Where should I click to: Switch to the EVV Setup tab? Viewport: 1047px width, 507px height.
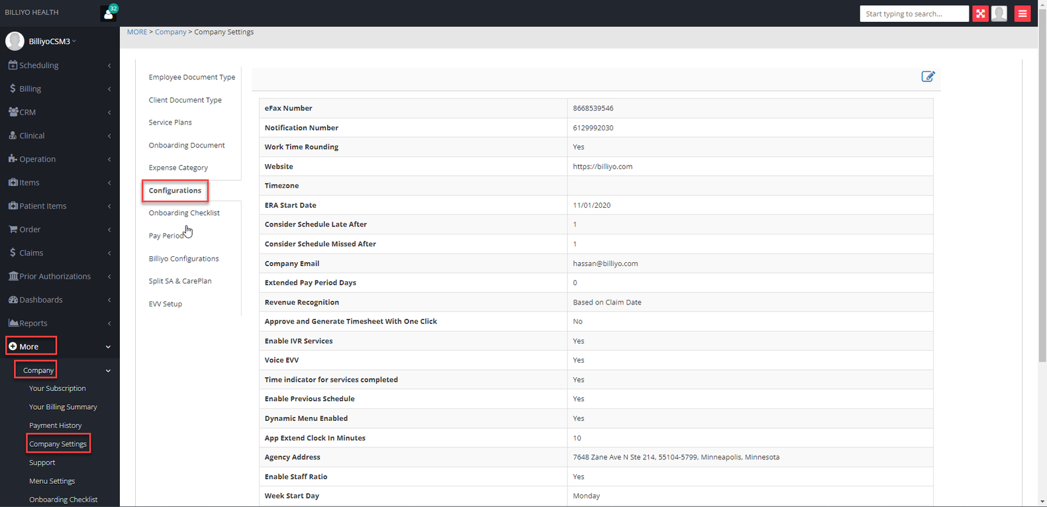click(x=165, y=304)
